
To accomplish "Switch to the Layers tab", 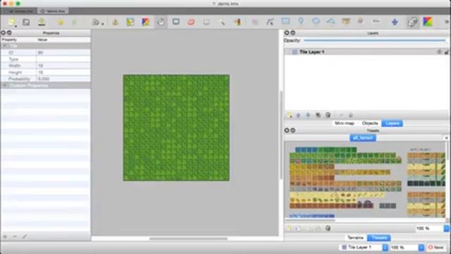I will point(393,123).
